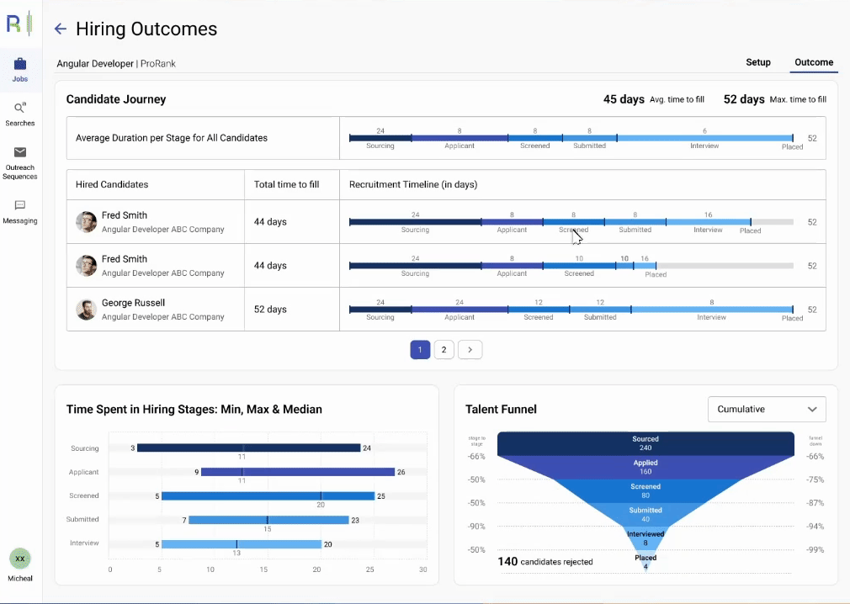Switch to the Outcome tab
The width and height of the screenshot is (850, 604).
[x=814, y=62]
